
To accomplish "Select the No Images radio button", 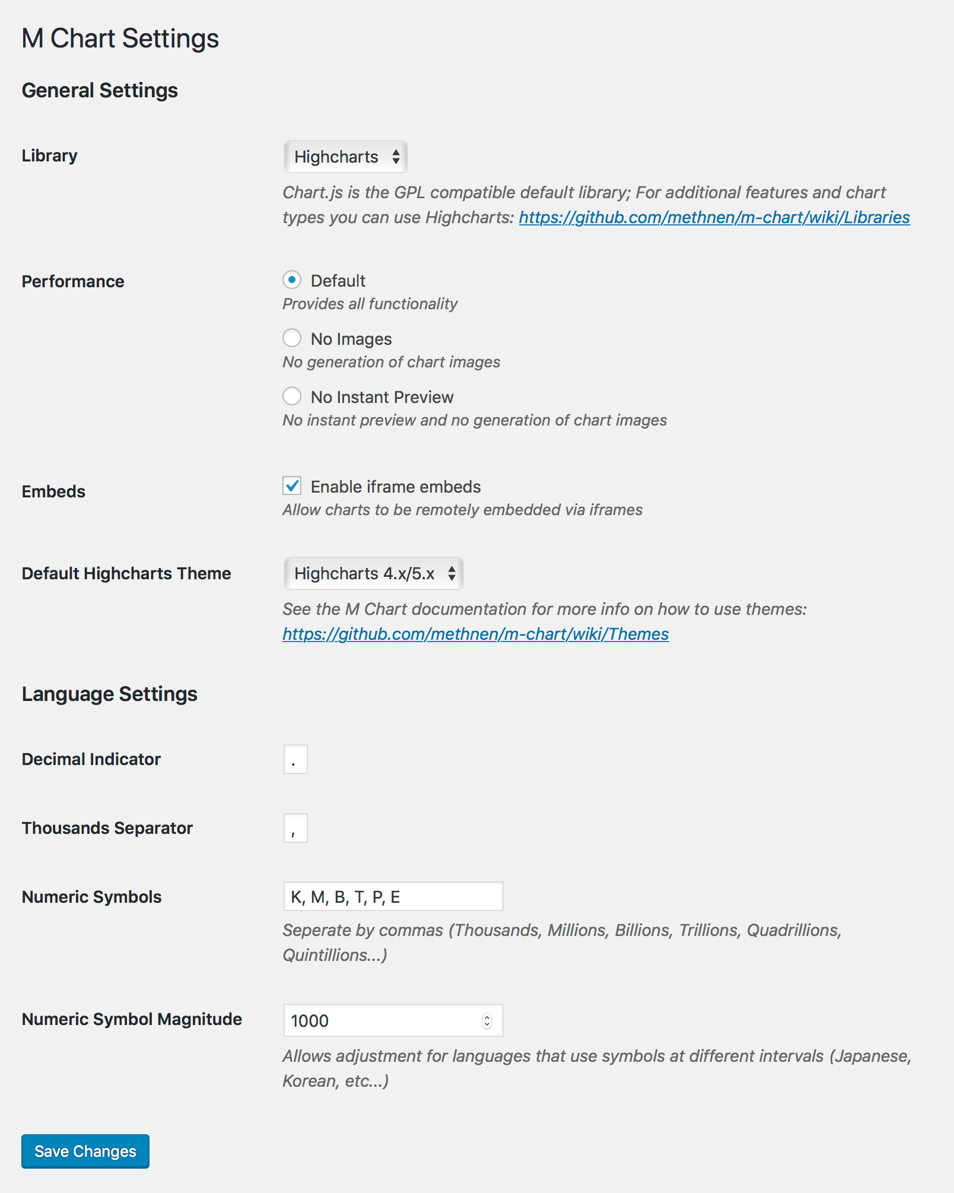I will (292, 338).
